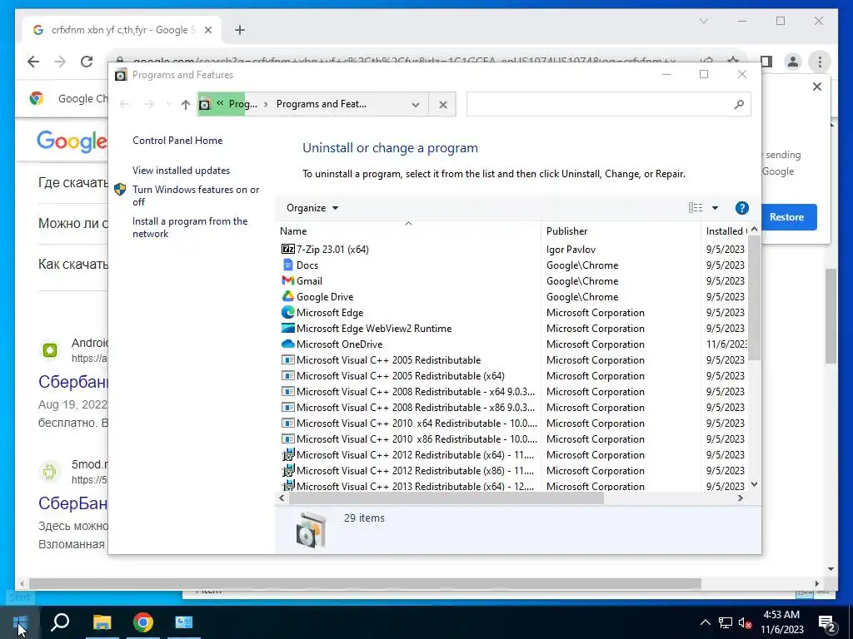Screen dimensions: 853x639
Task: Expand the Organize dropdown menu
Action: pos(312,208)
